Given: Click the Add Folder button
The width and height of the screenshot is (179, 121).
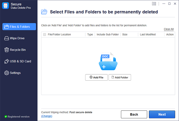Looking at the screenshot, I should coord(120,77).
